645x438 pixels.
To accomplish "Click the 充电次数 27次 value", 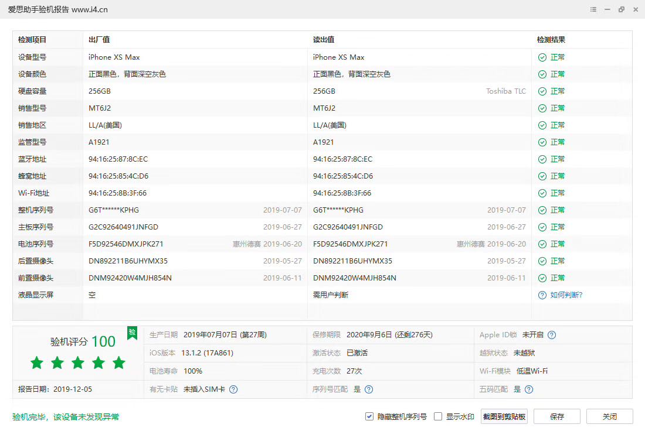I will (354, 371).
